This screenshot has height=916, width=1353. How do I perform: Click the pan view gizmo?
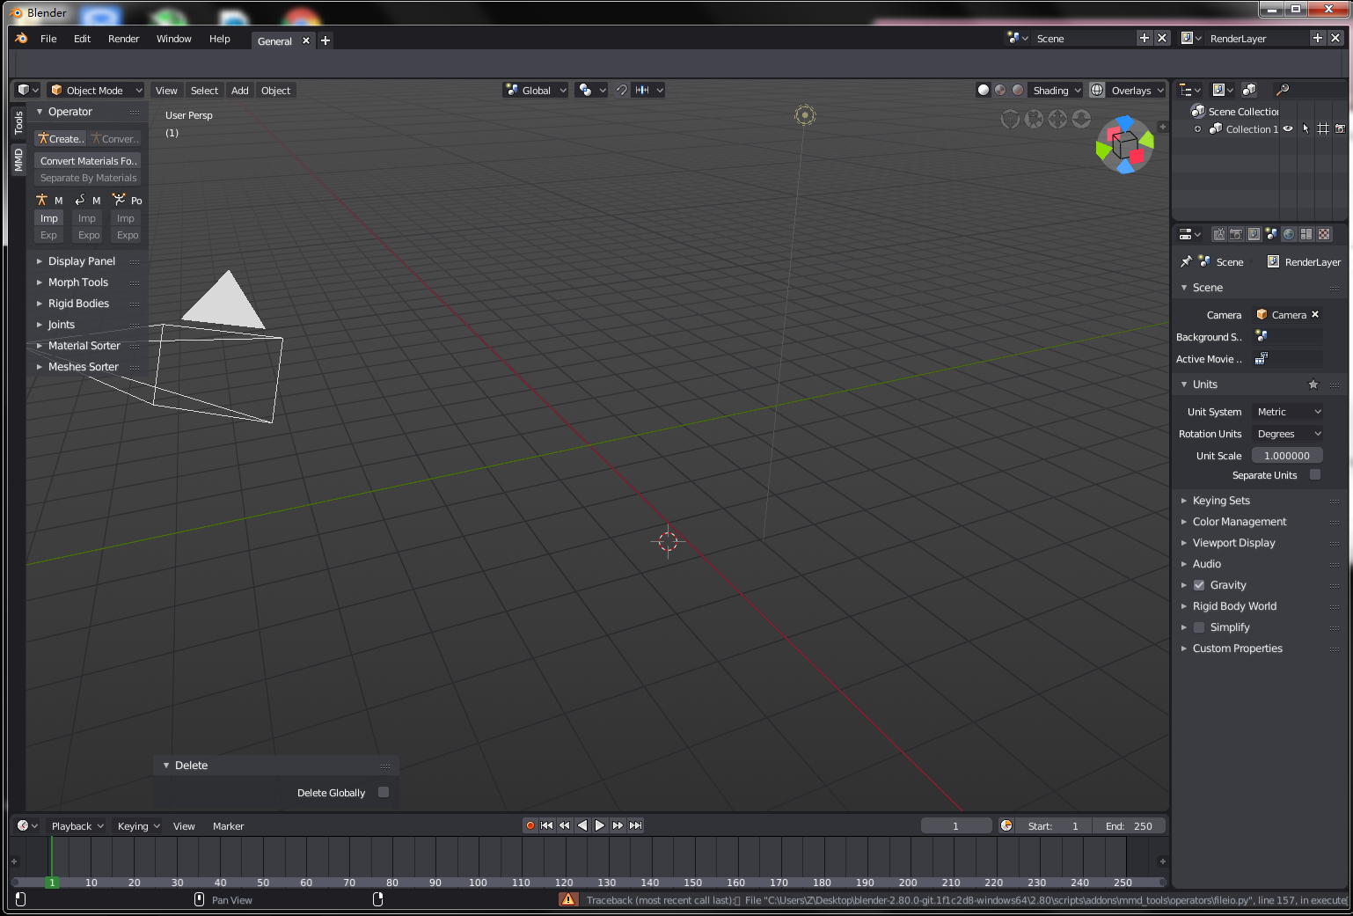(1057, 119)
